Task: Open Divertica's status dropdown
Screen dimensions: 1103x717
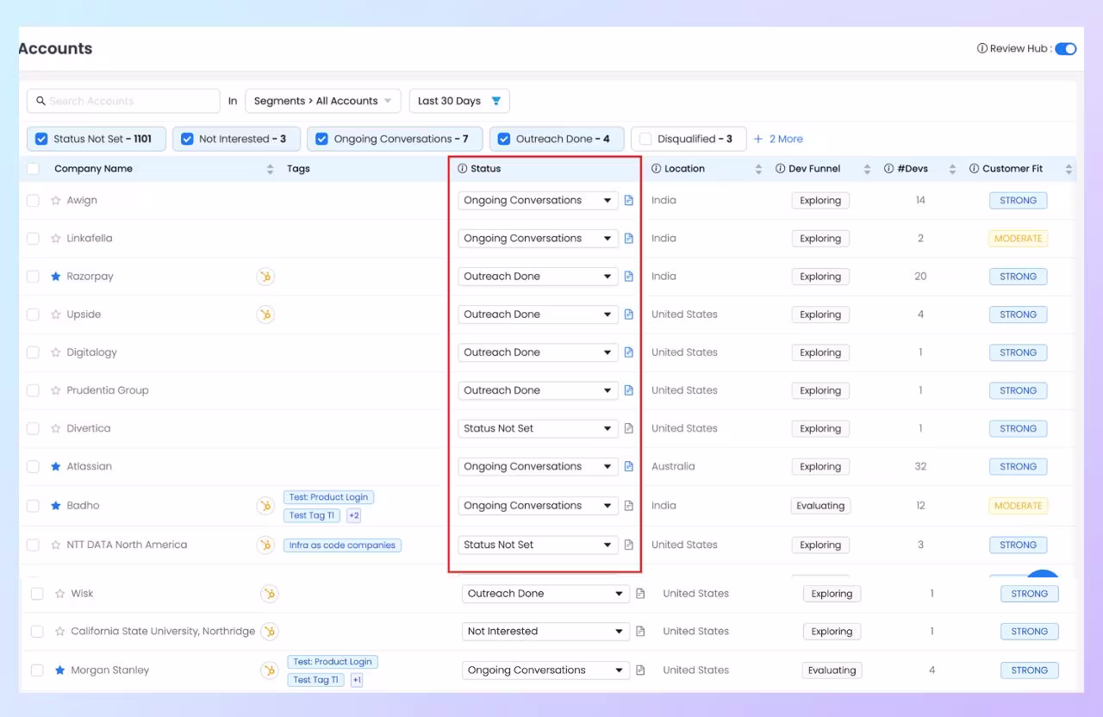Action: (x=538, y=428)
